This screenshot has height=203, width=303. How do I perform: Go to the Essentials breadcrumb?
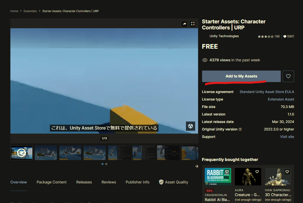tap(30, 11)
